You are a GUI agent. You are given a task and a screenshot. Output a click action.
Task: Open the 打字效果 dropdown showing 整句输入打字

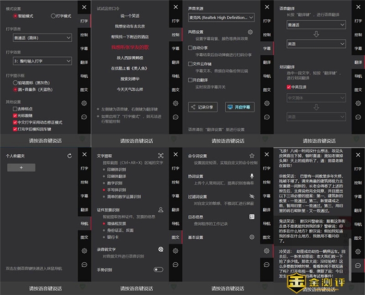pos(39,61)
